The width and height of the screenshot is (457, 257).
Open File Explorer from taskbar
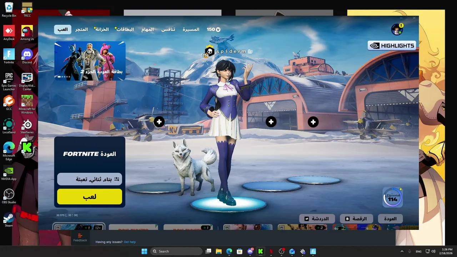(219, 251)
